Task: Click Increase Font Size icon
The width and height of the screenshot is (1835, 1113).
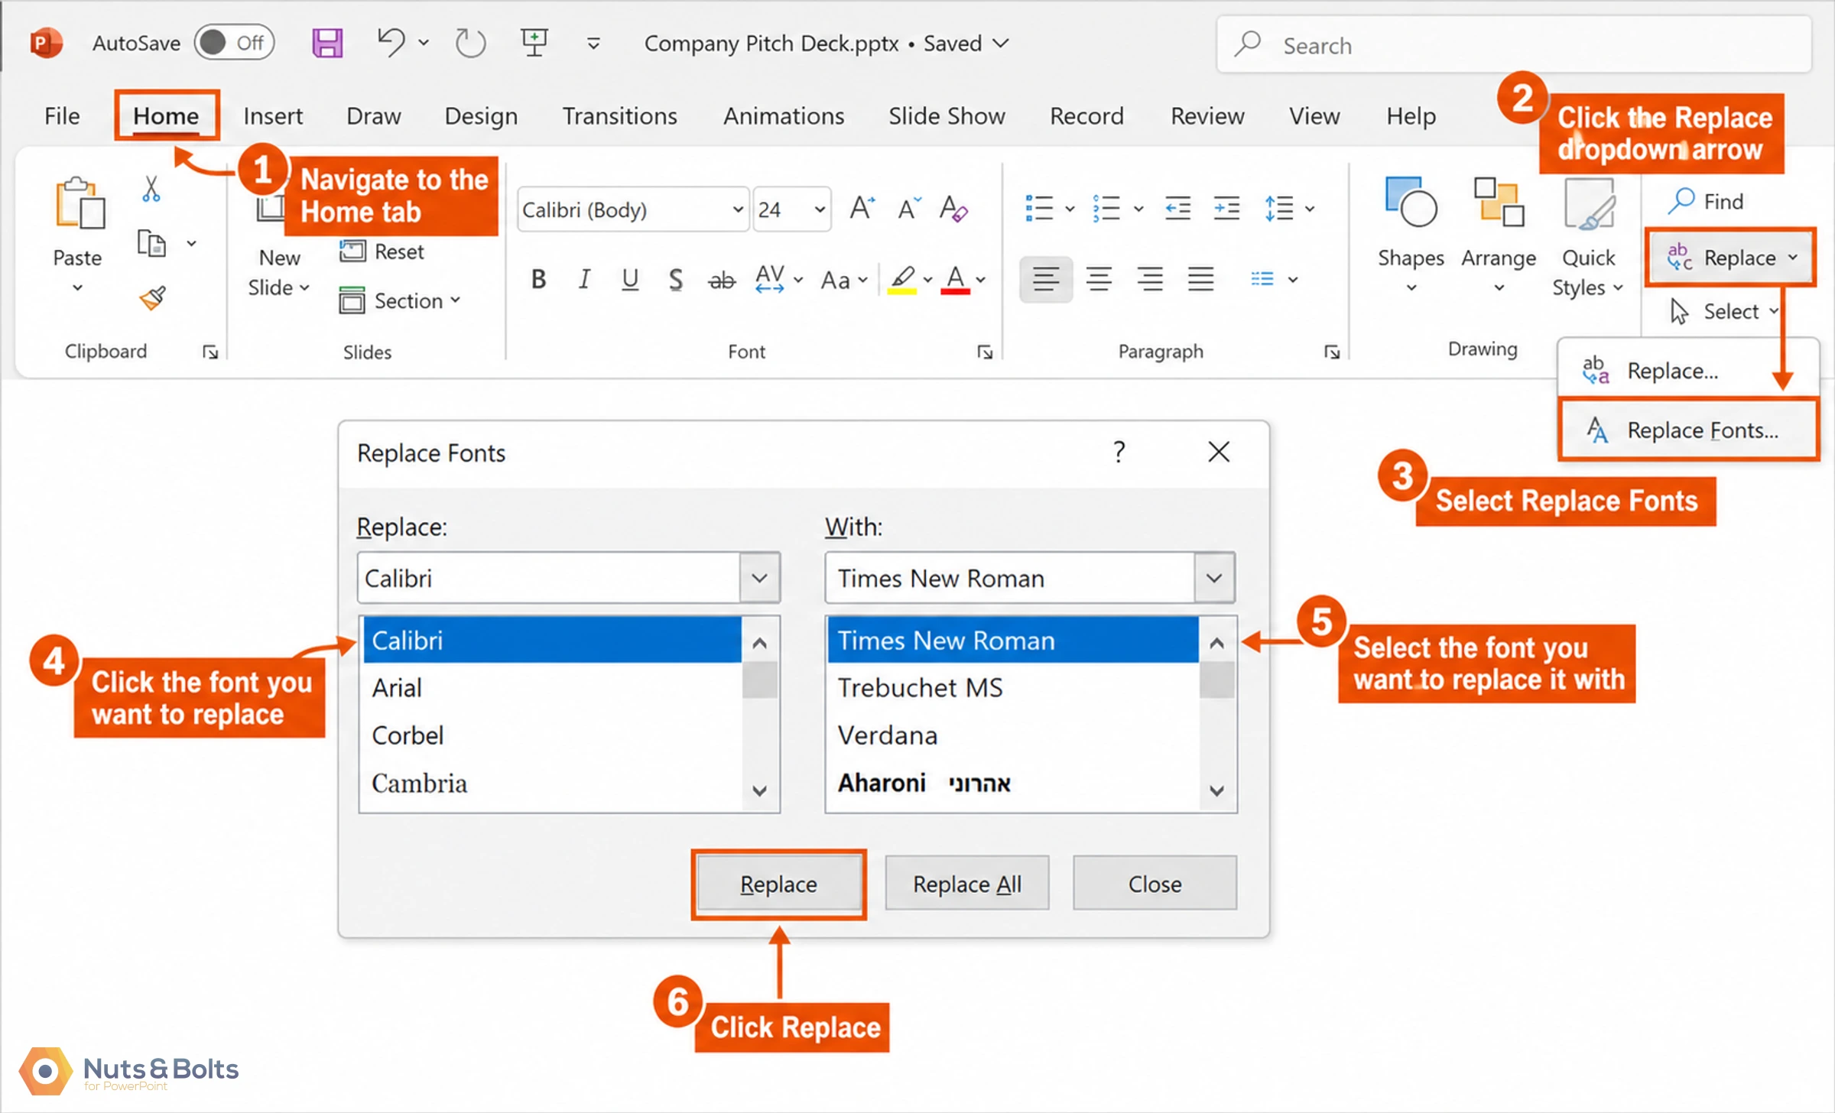Action: click(862, 207)
